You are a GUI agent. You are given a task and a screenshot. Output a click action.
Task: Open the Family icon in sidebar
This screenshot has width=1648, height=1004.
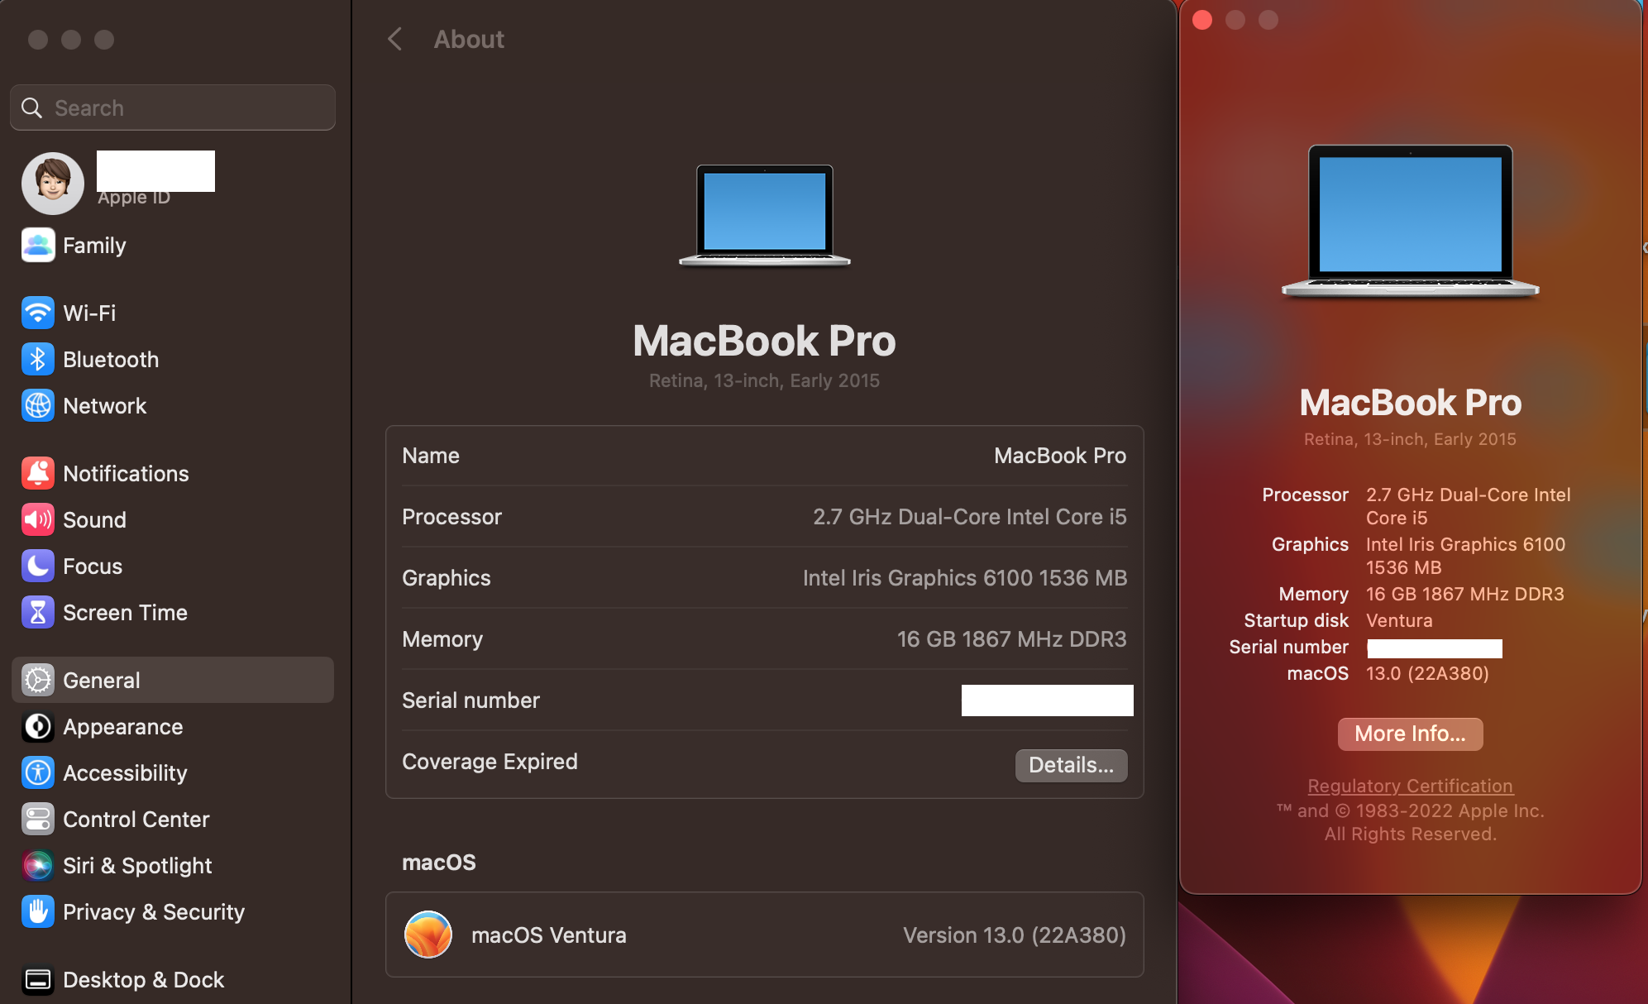[38, 246]
